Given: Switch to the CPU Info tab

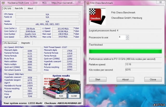Looking at the screenshot, I should (7, 9).
